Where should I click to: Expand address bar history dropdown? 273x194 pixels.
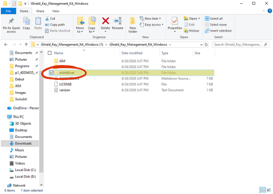click(201, 45)
